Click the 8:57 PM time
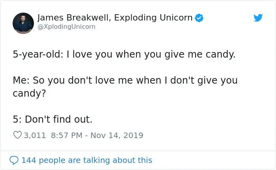The image size is (276, 170). point(67,135)
